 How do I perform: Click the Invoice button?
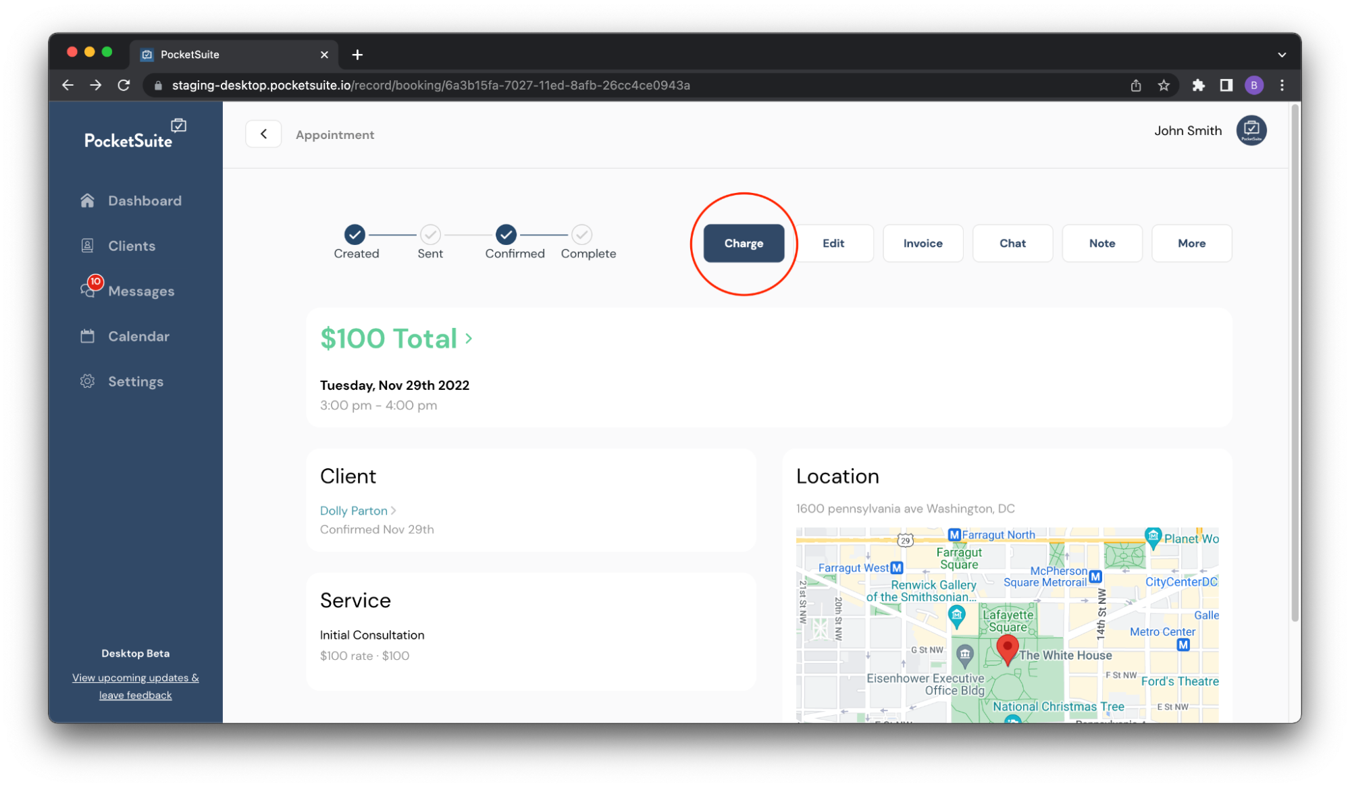(923, 243)
